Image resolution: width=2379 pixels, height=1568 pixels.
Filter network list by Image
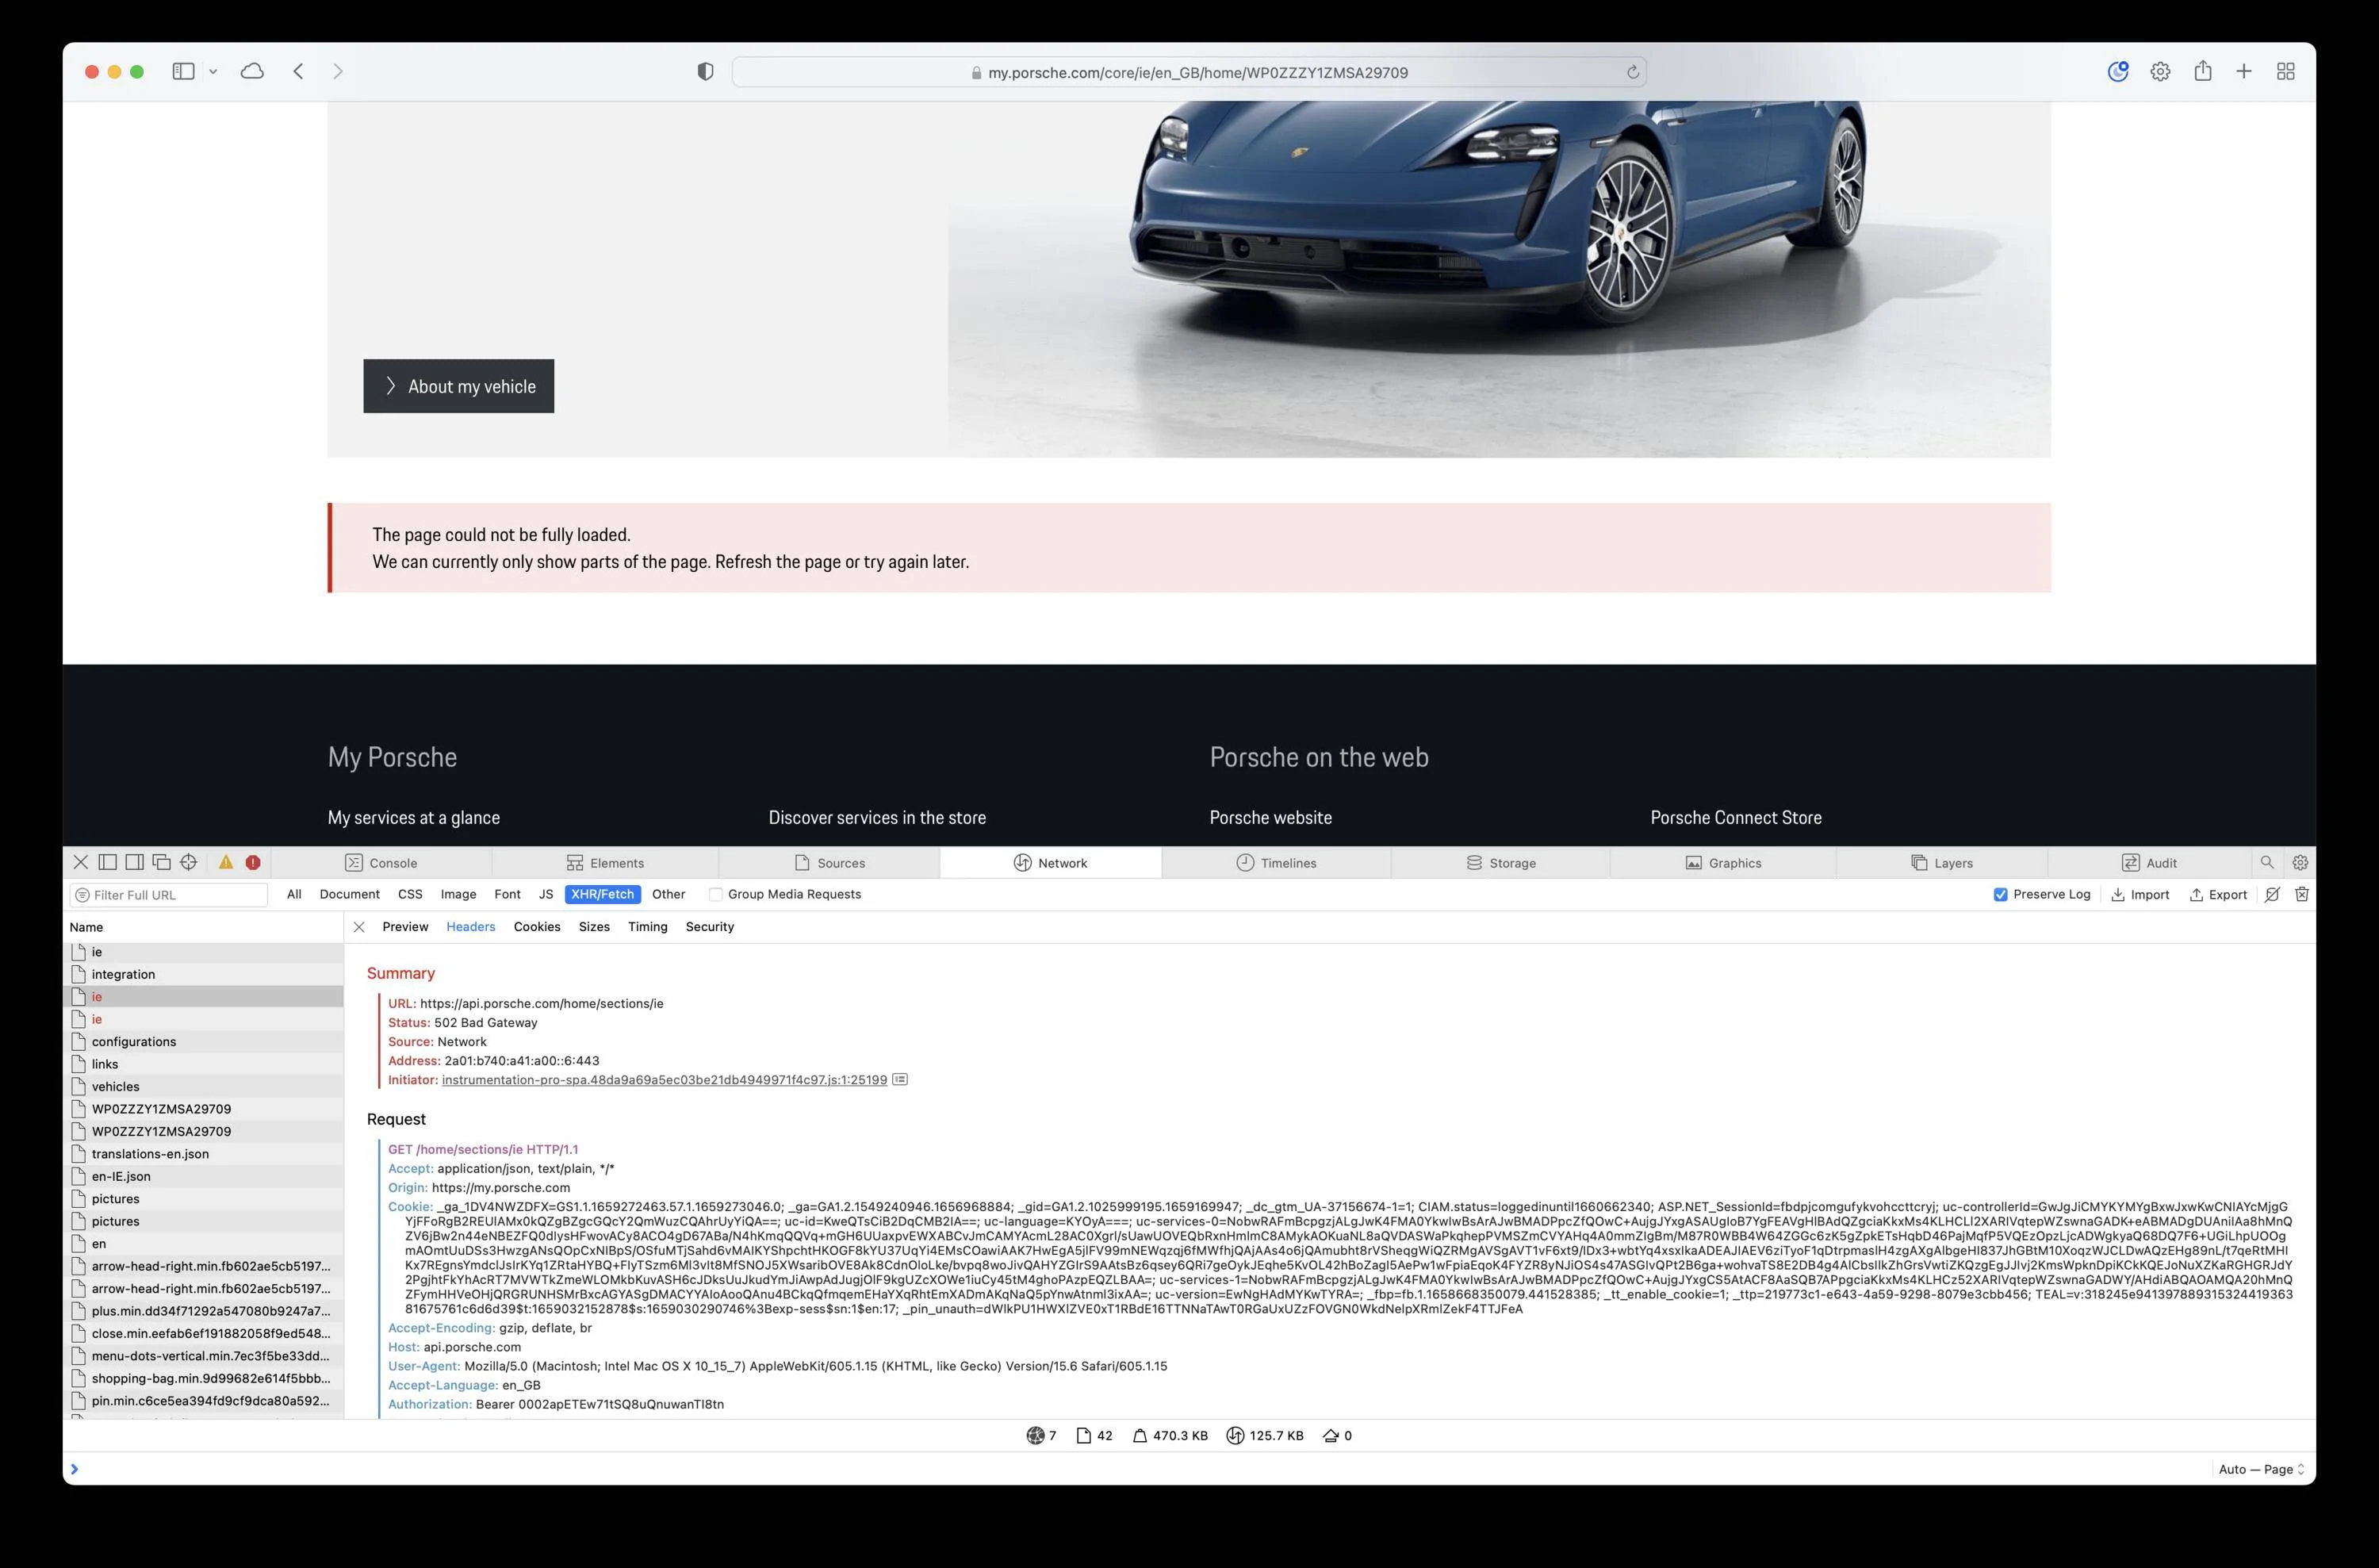coord(458,894)
